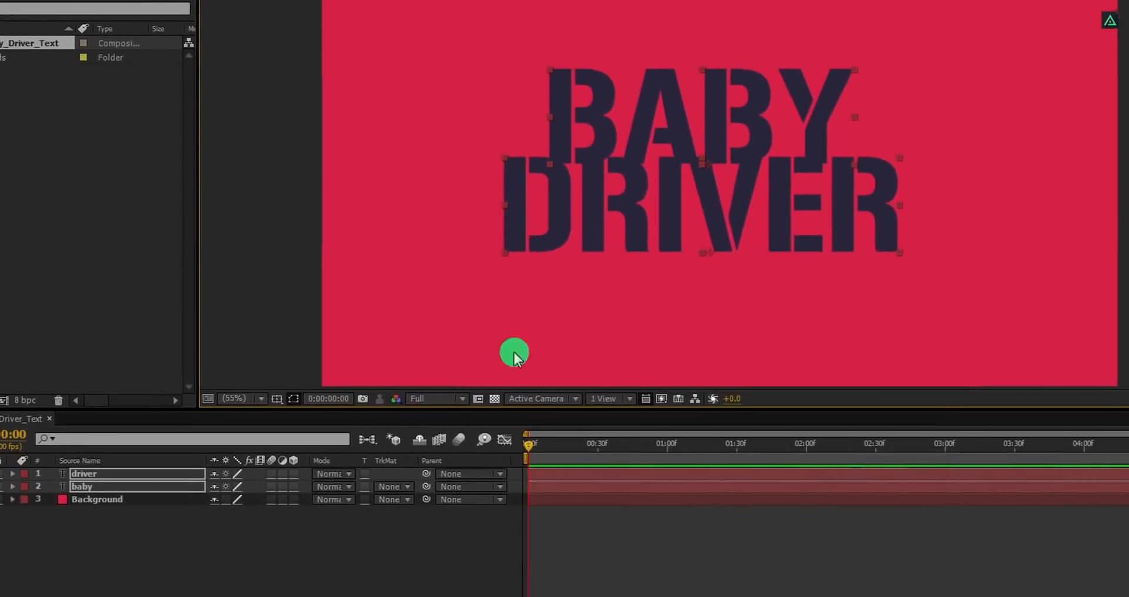
Task: Toggle continuous rasterize on driver layer
Action: (226, 474)
